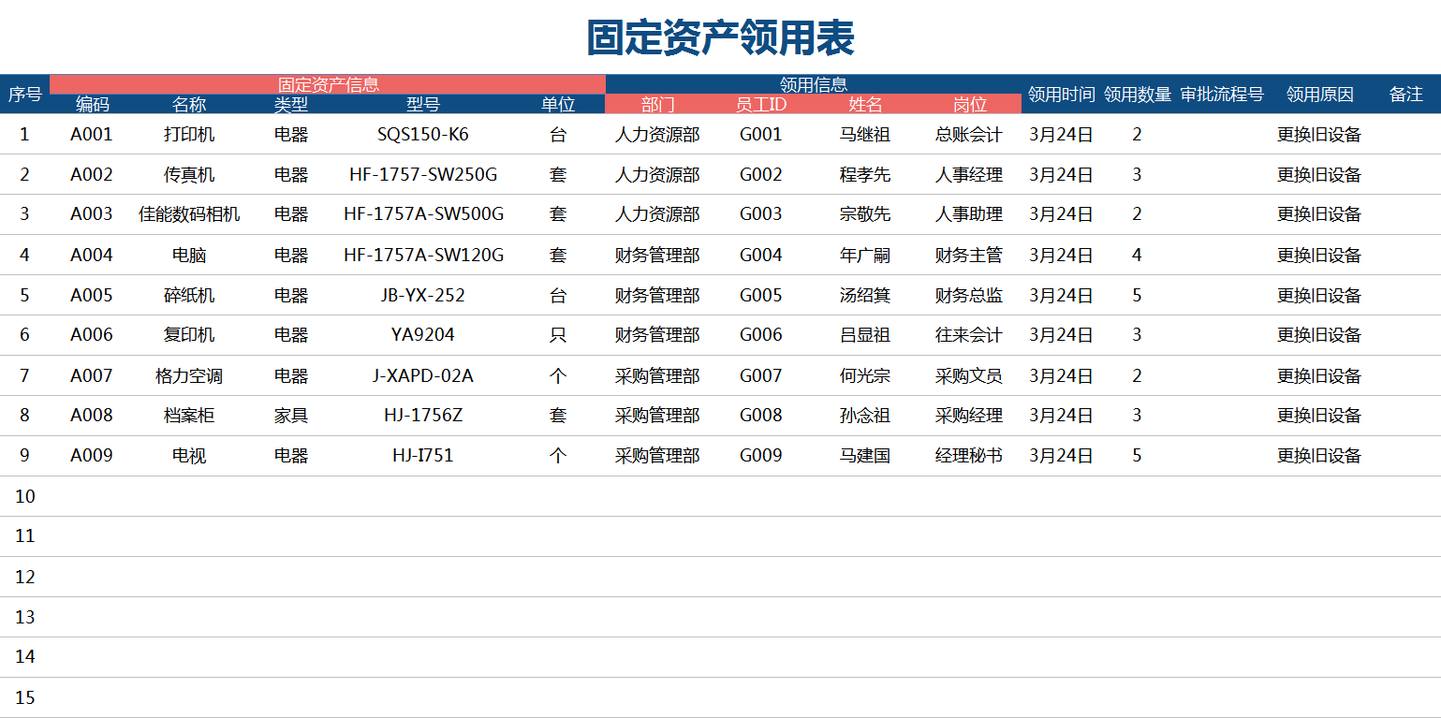Select the name 吕显祖
Image resolution: width=1441 pixels, height=718 pixels.
(x=865, y=334)
